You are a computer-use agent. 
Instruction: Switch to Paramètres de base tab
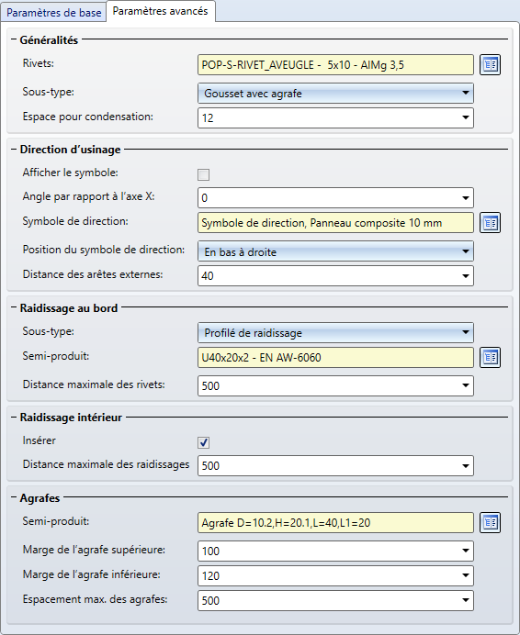pyautogui.click(x=53, y=13)
